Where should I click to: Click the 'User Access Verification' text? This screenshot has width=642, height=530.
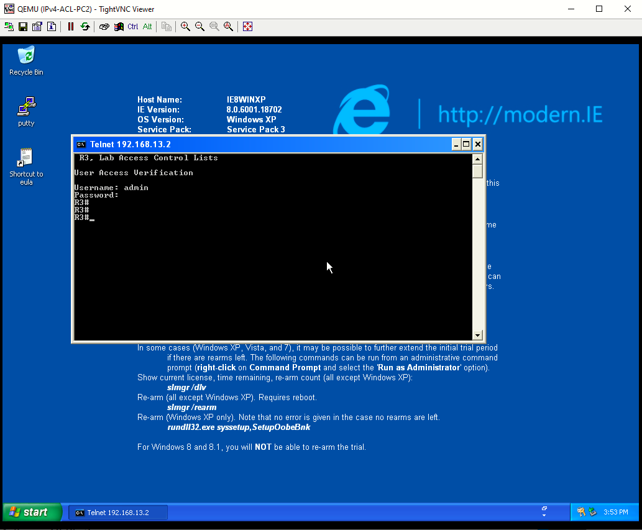(x=134, y=173)
